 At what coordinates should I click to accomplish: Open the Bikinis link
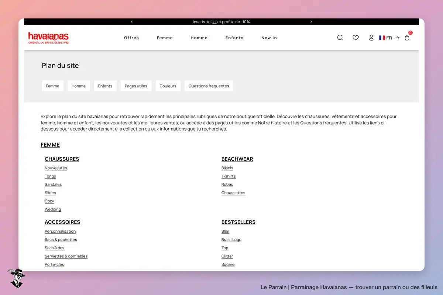click(x=227, y=168)
